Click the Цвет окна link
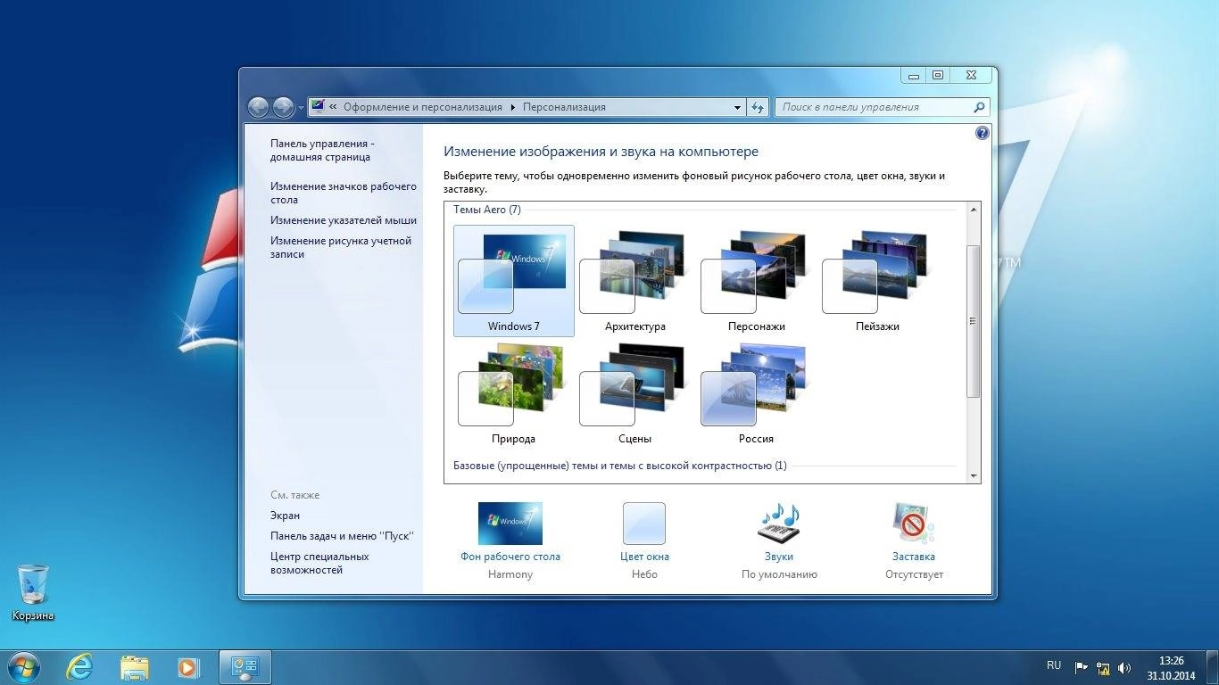 tap(644, 557)
